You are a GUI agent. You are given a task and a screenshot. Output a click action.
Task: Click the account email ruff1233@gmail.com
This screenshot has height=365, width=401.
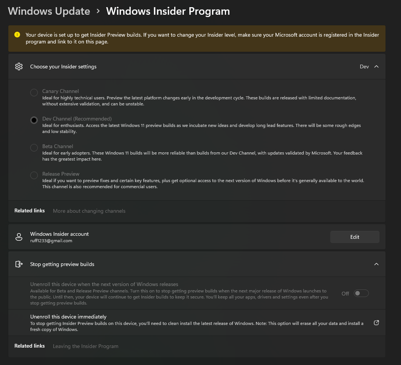pos(51,241)
